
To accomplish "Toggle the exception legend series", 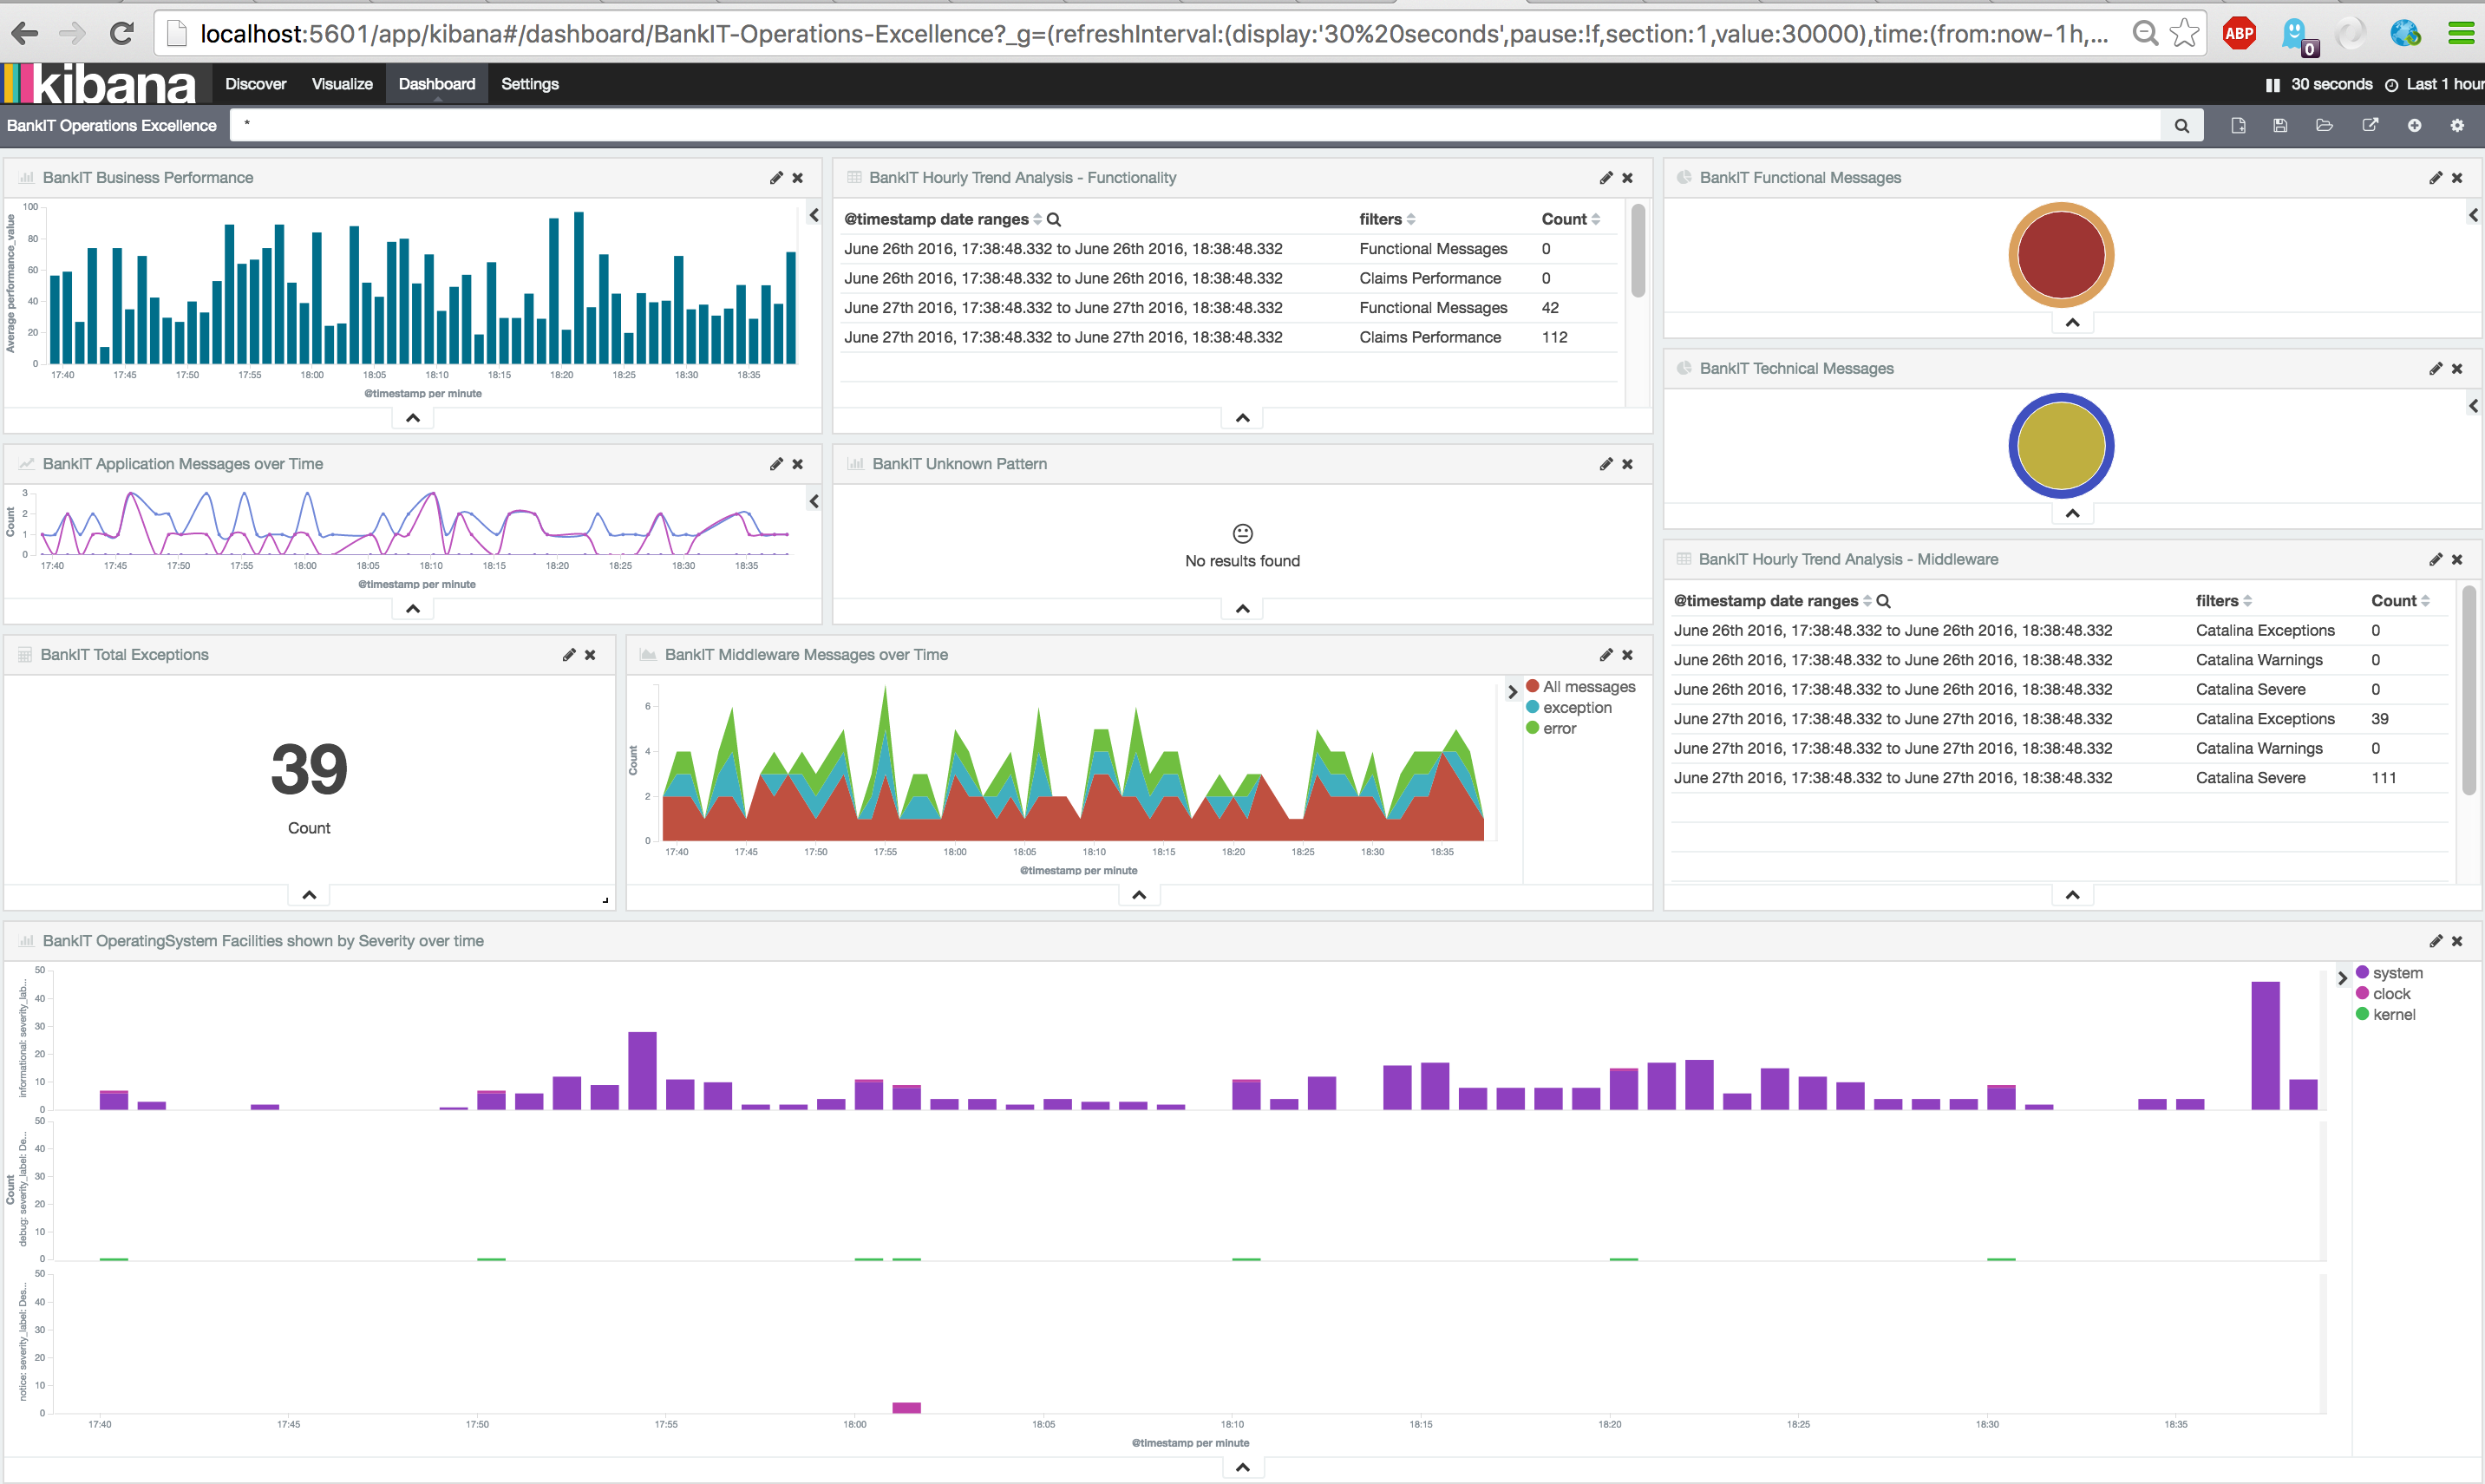I will [1569, 708].
